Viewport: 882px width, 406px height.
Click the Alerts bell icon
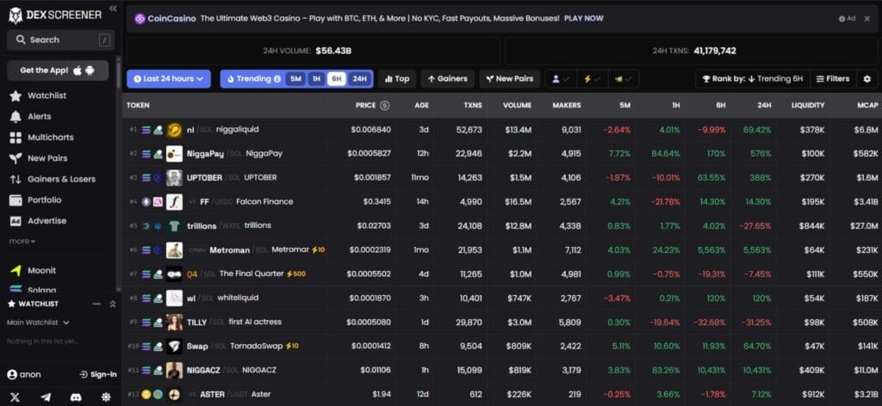[16, 116]
